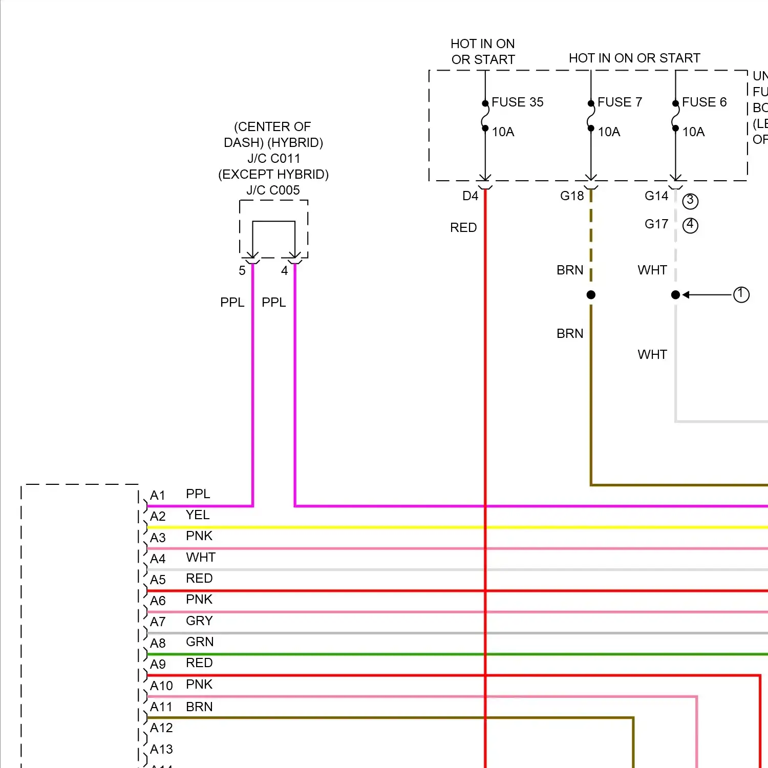Click the J/C C011 junction connector label

(273, 159)
